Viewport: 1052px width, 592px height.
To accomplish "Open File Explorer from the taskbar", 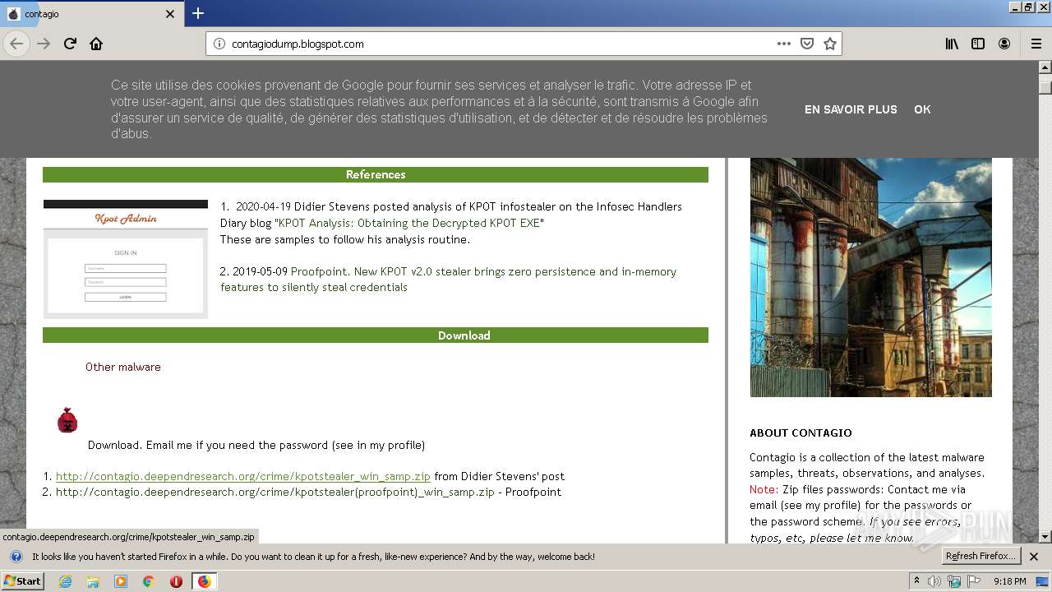I will (93, 581).
